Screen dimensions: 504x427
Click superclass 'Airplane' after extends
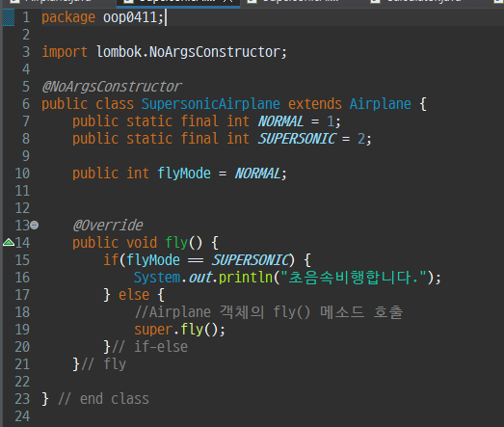click(380, 104)
